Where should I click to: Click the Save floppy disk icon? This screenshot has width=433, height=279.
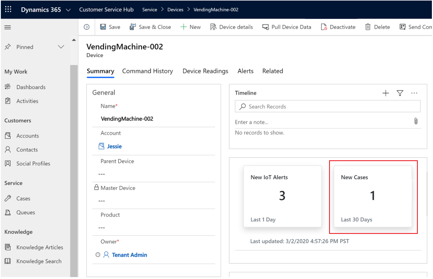pos(103,27)
